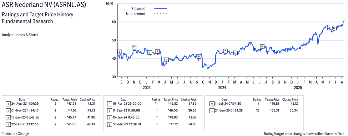348x136 pixels.
Task: Click target price *47.02
Action: (71, 110)
